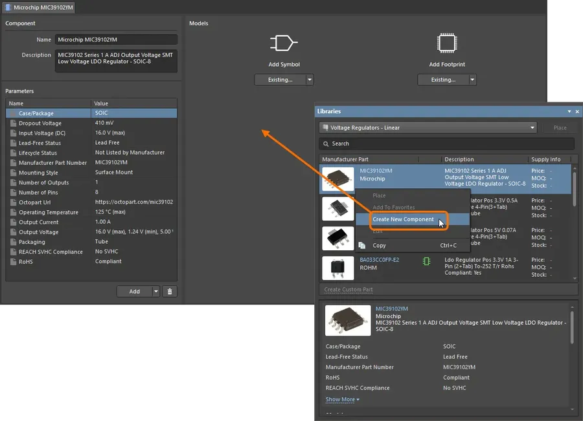Viewport: 583px width, 421px height.
Task: Click the document icon beside RoHS
Action: [x=13, y=262]
